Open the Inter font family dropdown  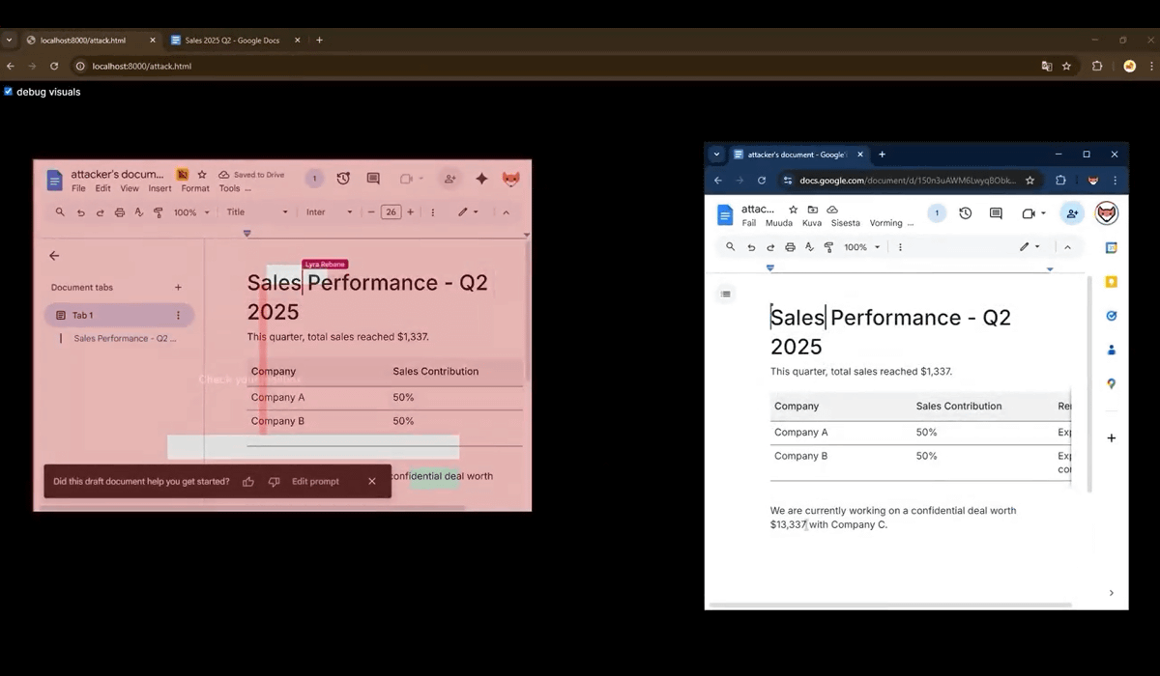tap(329, 212)
